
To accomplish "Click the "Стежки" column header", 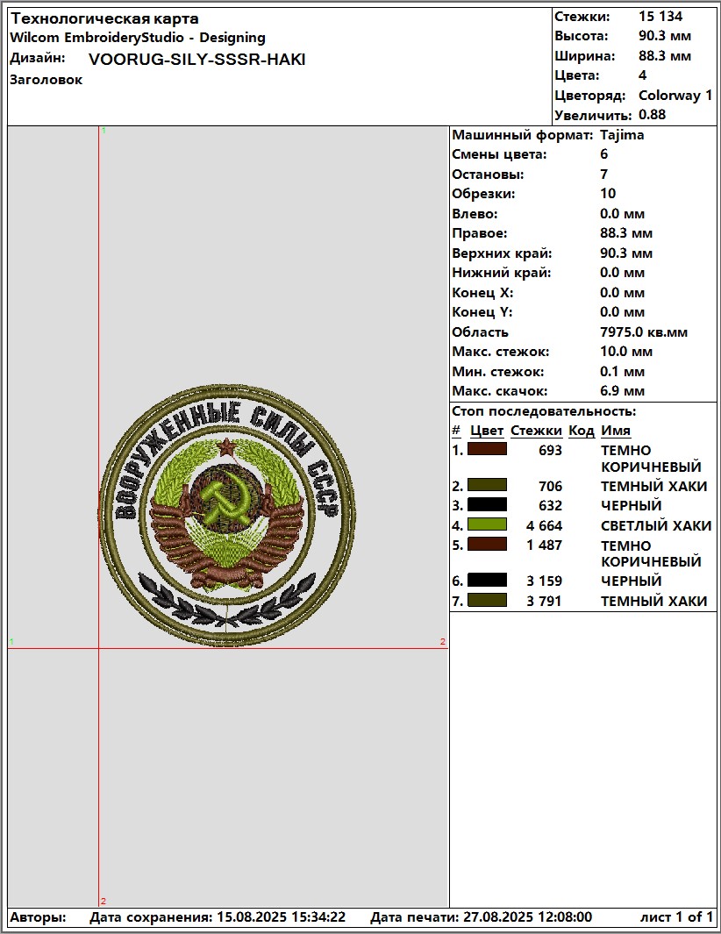I will coord(536,431).
